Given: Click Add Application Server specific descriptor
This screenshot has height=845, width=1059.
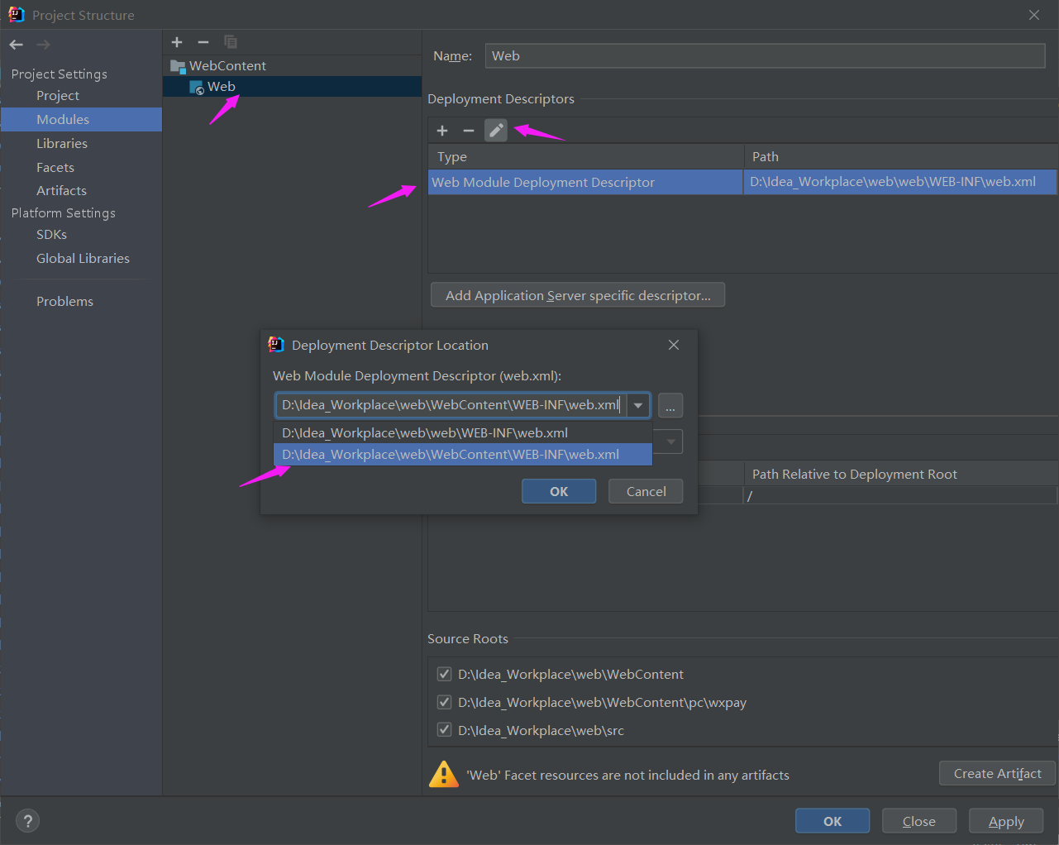Looking at the screenshot, I should [x=578, y=295].
